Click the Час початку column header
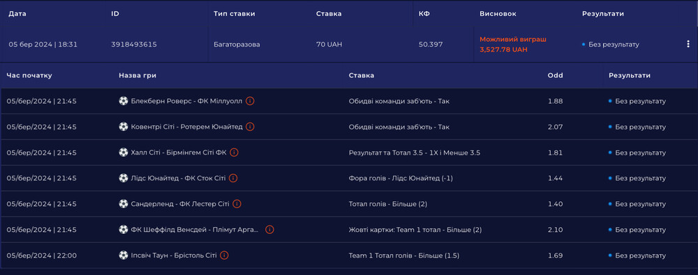 tap(29, 75)
